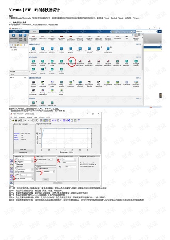Image resolution: width=170 pixels, height=240 pixels.
Task: Expand the Window type Hamming dropdown
Action: [x=49, y=172]
